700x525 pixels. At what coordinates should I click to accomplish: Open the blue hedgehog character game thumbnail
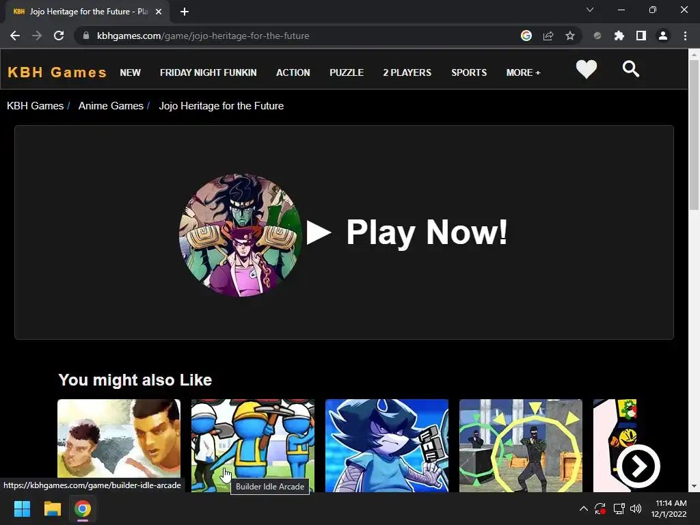pyautogui.click(x=387, y=445)
